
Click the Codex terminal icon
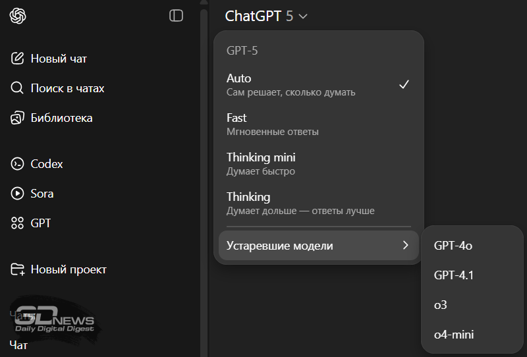(x=18, y=164)
